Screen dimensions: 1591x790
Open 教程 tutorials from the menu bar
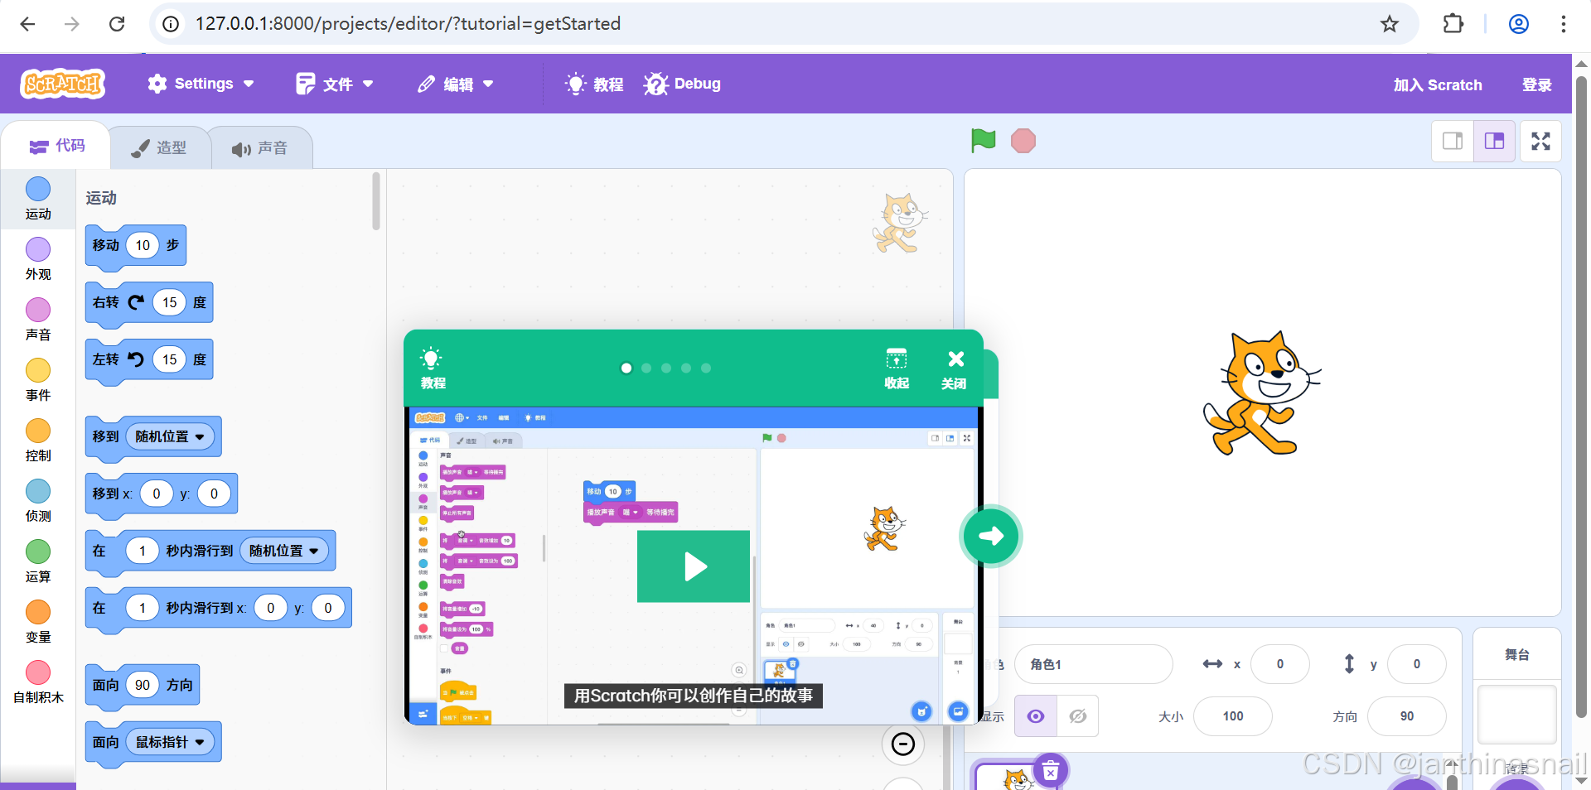pos(594,84)
